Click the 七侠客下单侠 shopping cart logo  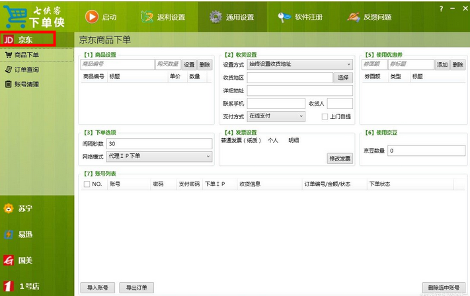coord(15,17)
